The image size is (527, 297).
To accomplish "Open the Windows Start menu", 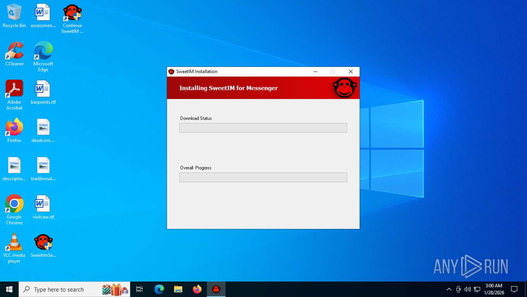I will tap(9, 289).
